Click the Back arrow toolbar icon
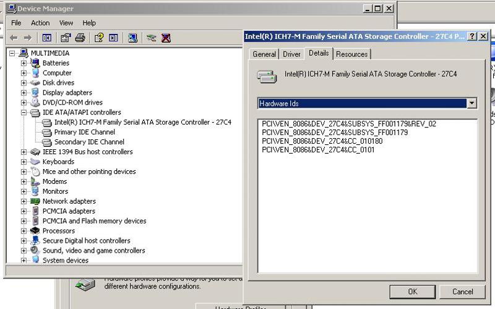This screenshot has height=309, width=495. 14,38
